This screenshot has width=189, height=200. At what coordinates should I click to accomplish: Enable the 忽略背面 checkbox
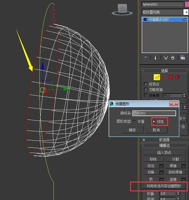coord(146,89)
